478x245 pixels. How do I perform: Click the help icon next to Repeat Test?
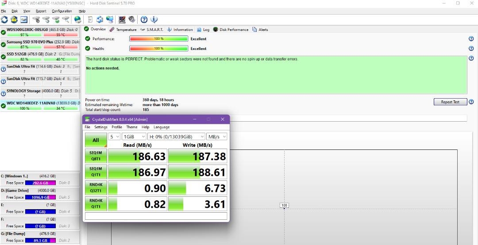coord(471,102)
